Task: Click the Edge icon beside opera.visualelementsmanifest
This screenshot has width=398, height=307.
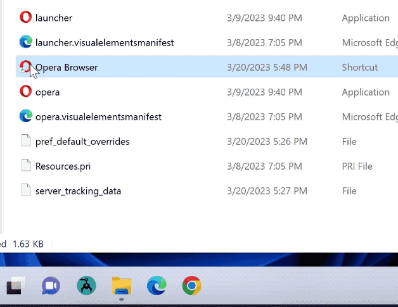Action: pyautogui.click(x=25, y=116)
